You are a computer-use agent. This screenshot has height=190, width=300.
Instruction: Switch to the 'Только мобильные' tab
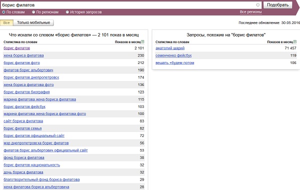click(33, 23)
